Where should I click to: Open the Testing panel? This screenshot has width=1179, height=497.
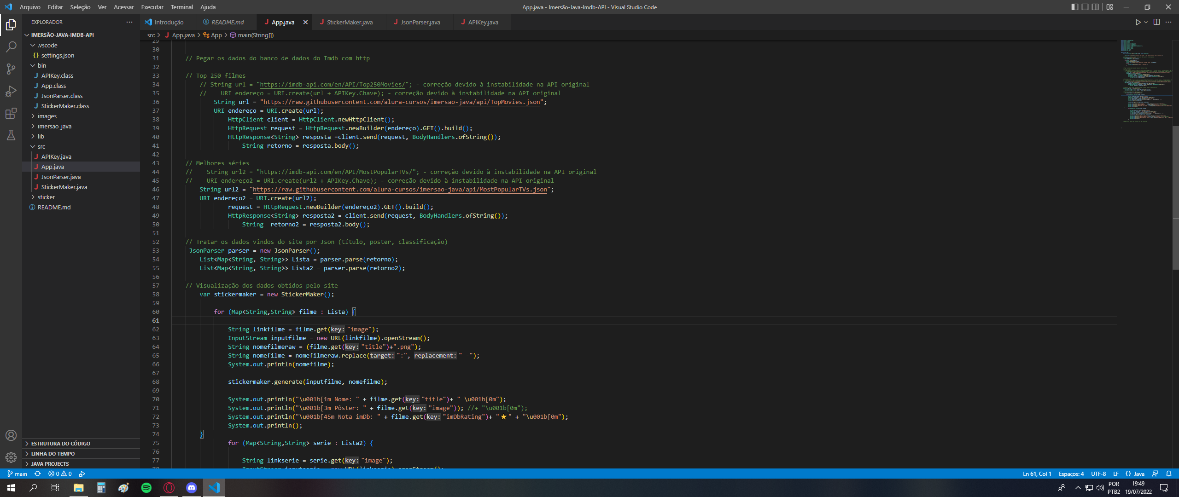(11, 135)
